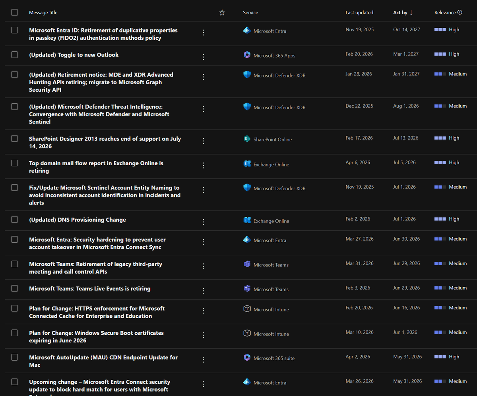The width and height of the screenshot is (477, 396).
Task: Click the Feb 17, 2026 last updated date
Action: [x=359, y=138]
